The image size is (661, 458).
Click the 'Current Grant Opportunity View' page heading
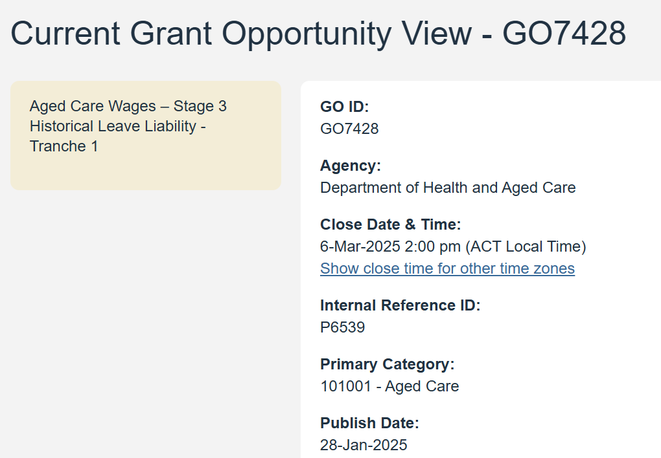pos(240,32)
